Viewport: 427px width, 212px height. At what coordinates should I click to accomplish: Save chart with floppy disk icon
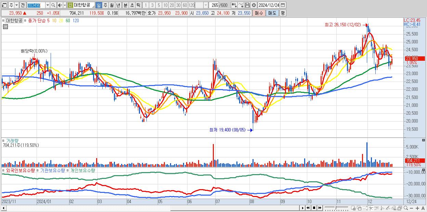pyautogui.click(x=247, y=5)
